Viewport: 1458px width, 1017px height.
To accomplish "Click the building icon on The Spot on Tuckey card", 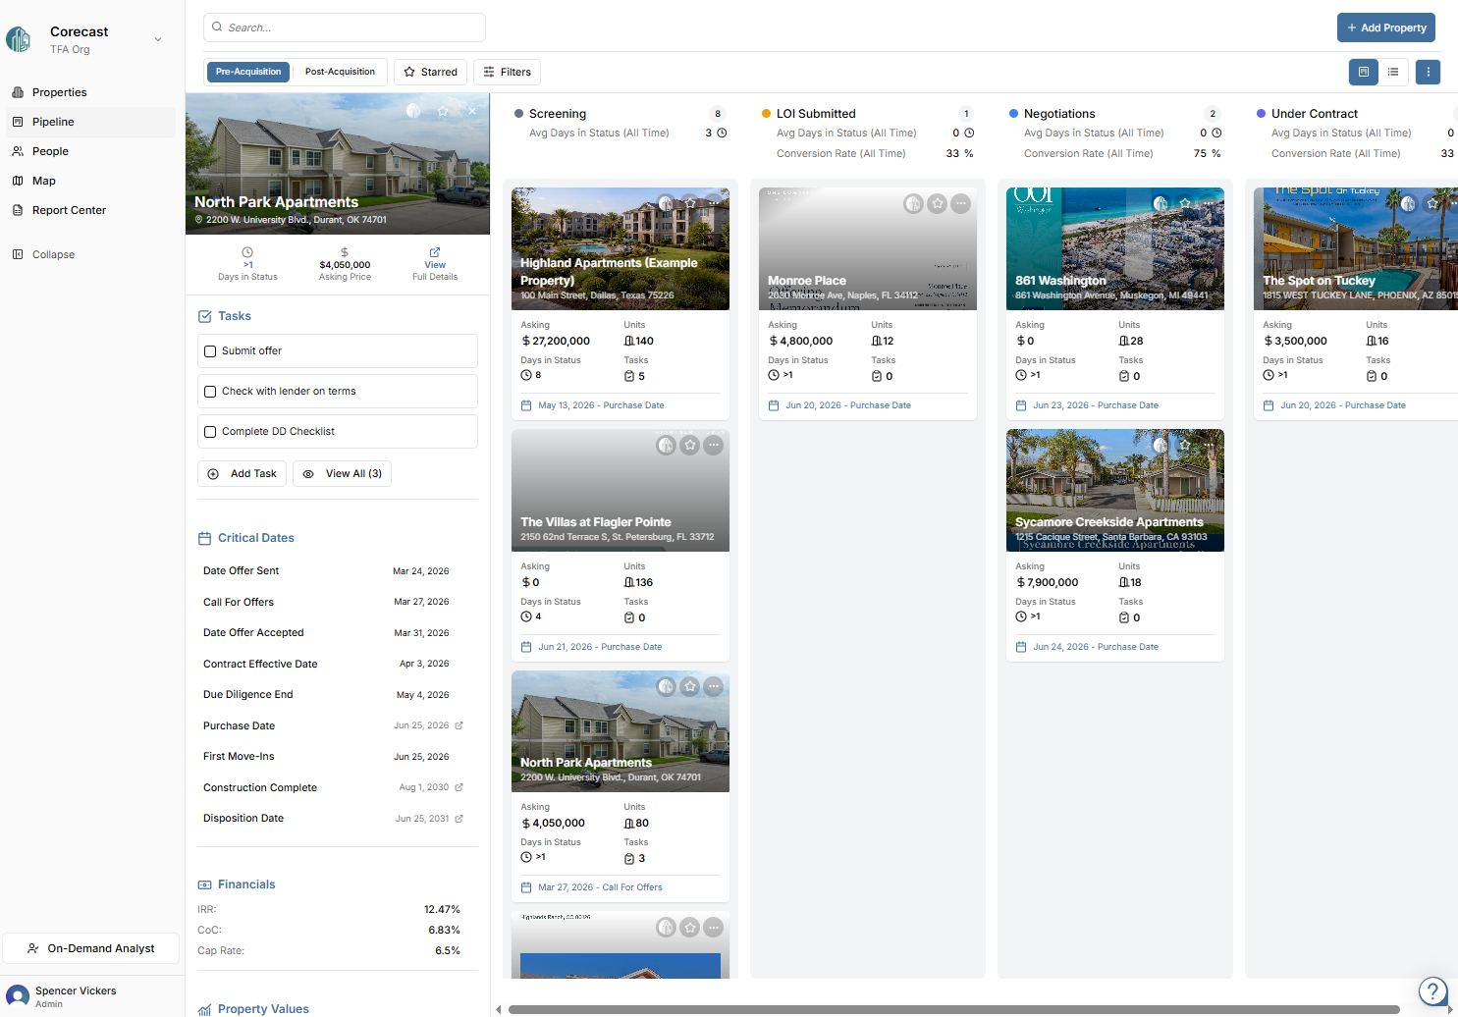I will pos(1409,203).
